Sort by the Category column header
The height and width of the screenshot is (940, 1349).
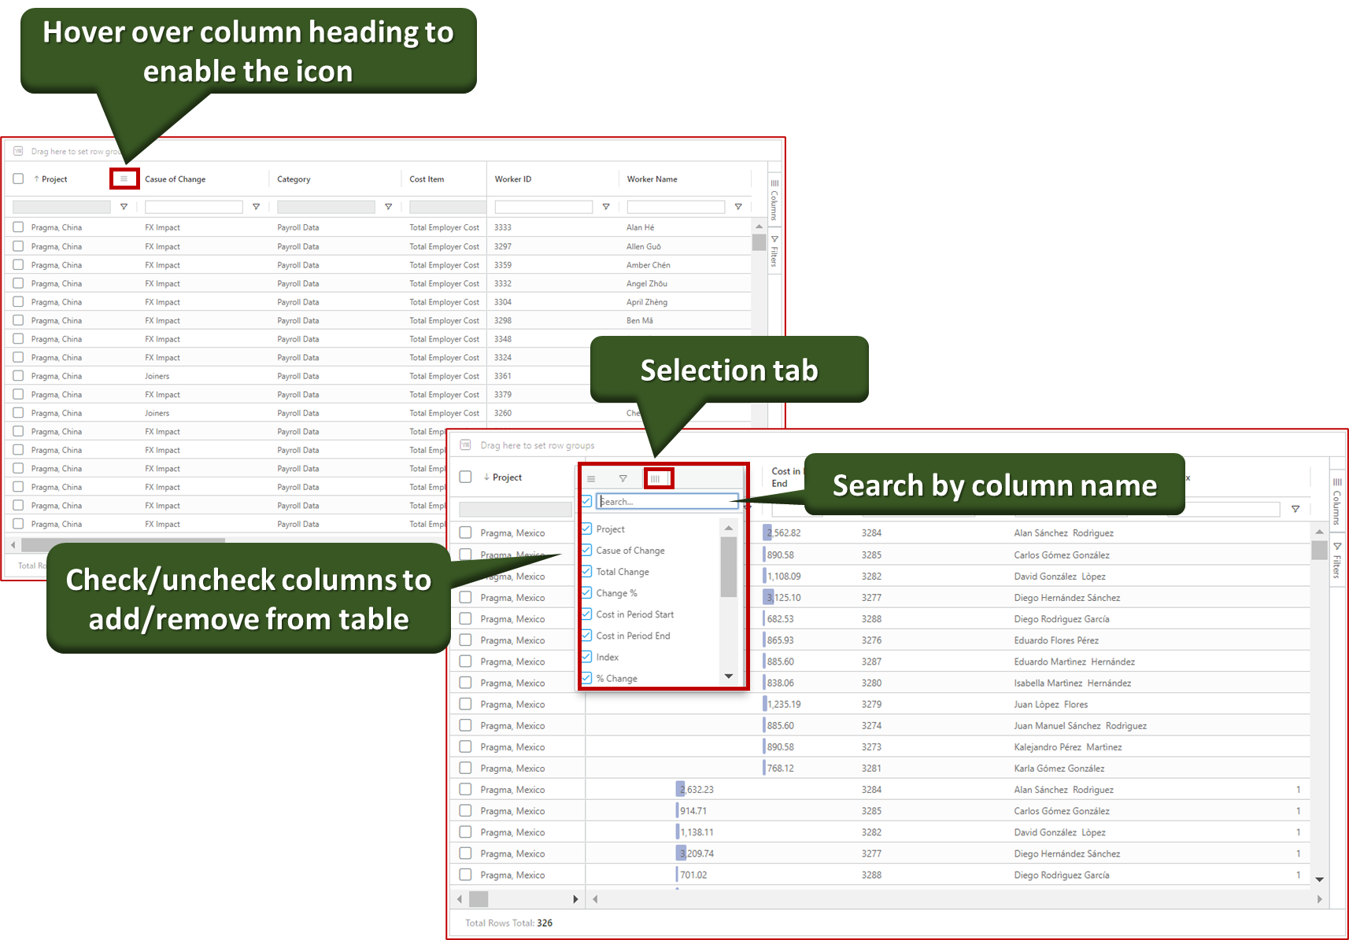pyautogui.click(x=294, y=179)
